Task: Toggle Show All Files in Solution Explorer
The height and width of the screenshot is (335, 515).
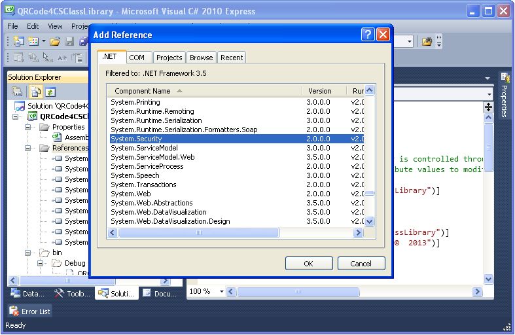Action: [x=36, y=92]
